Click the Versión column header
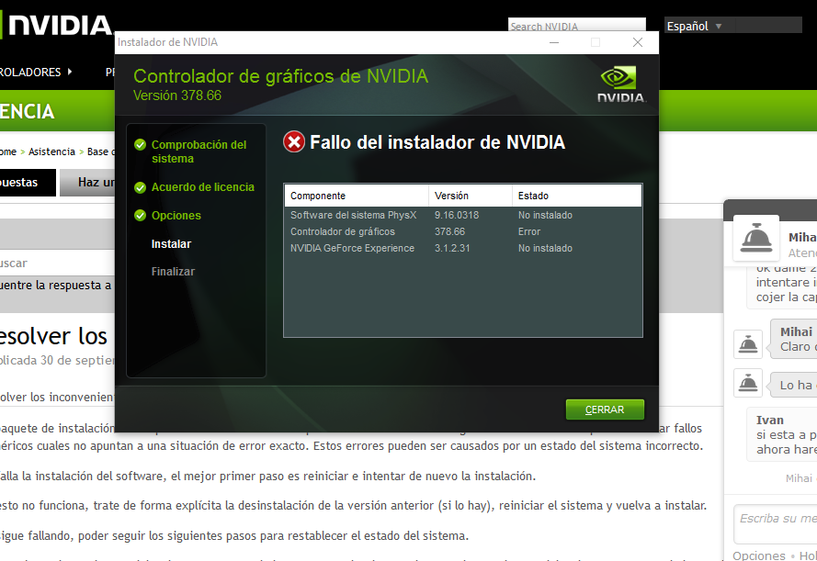 471,196
